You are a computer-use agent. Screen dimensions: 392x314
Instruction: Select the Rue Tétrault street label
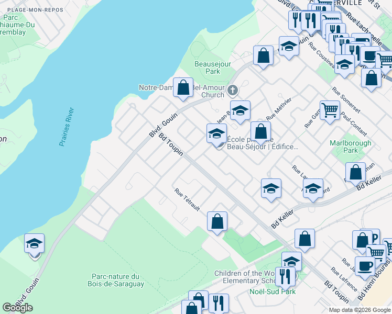coord(187,200)
